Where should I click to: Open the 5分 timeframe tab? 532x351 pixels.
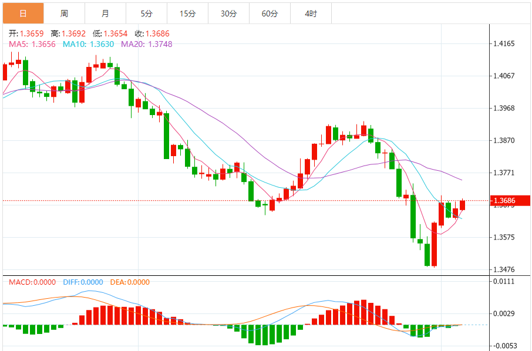pos(146,13)
